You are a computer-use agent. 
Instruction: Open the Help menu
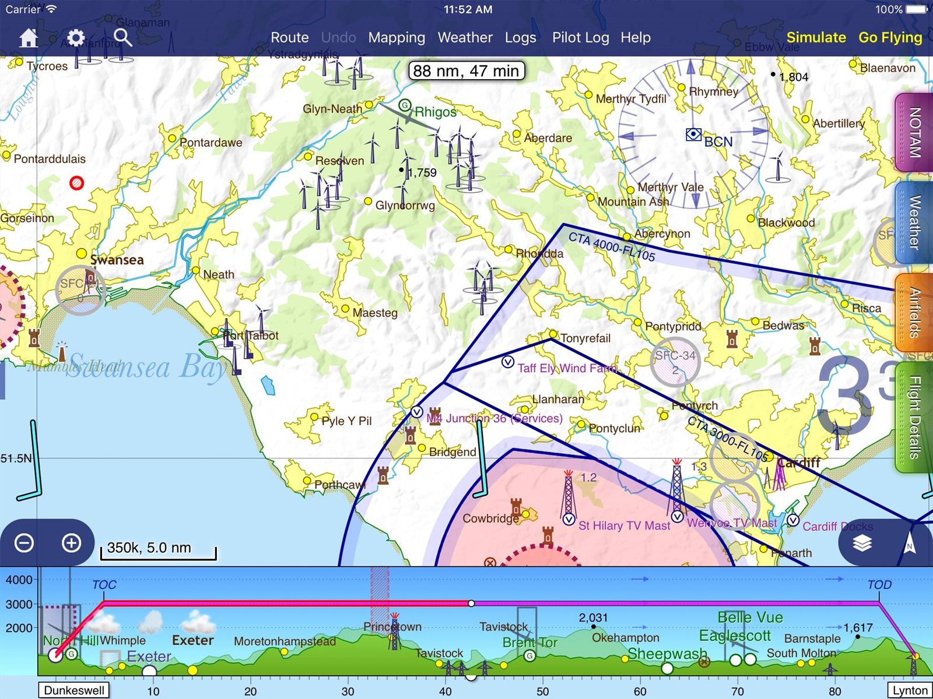(636, 38)
